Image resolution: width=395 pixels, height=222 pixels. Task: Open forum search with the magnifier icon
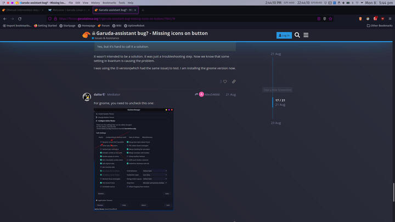(x=297, y=35)
